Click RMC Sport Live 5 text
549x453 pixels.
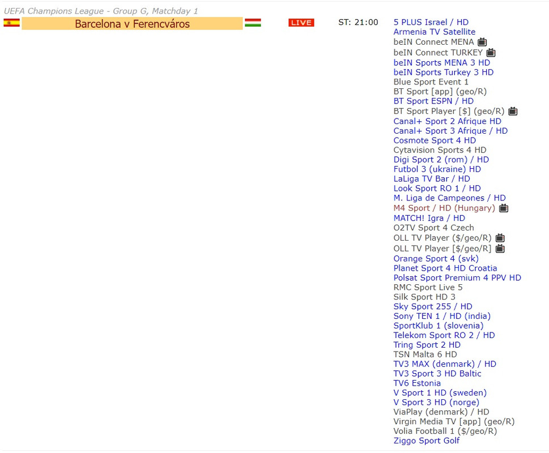coord(428,288)
